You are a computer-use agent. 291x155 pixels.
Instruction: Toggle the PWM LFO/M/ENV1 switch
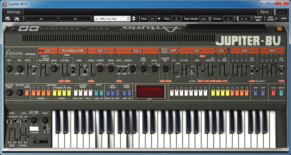tap(85, 70)
